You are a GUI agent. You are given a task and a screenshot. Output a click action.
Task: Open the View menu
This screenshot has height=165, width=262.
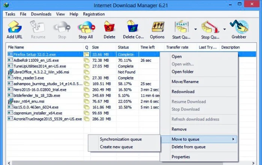[x=60, y=14]
